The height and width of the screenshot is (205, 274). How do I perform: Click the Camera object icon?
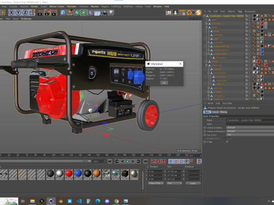pyautogui.click(x=104, y=13)
